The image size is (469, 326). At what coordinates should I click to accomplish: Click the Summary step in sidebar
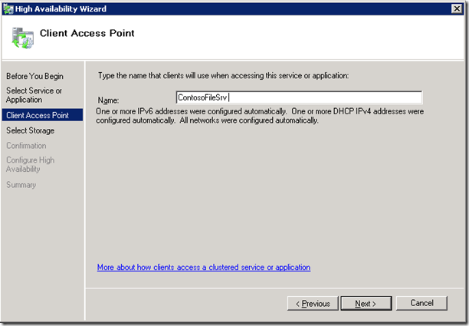tap(21, 185)
